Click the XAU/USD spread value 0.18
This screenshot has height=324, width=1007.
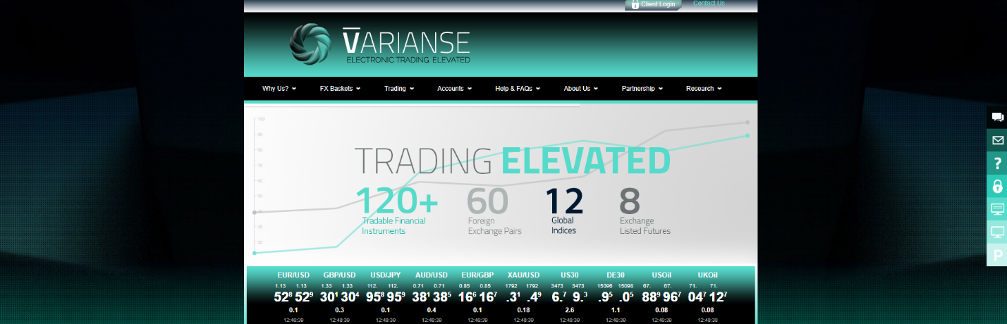[x=523, y=310]
